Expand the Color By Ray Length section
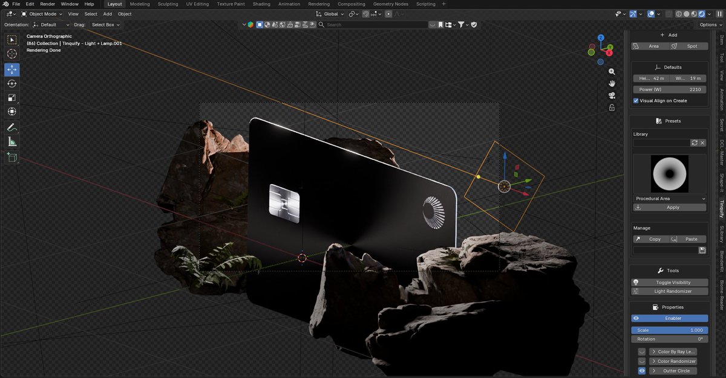Screen dimensions: 726x378 pos(673,351)
